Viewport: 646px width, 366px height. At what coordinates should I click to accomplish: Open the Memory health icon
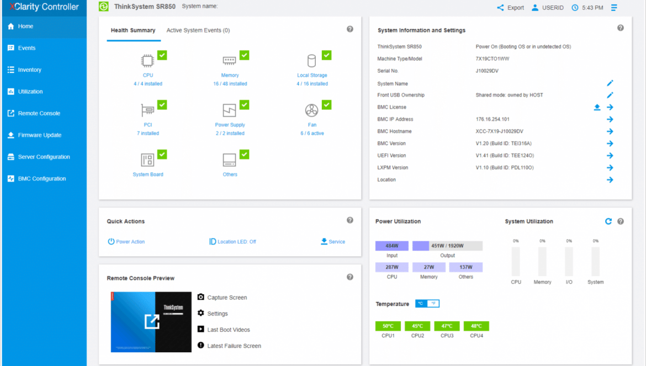pos(230,61)
